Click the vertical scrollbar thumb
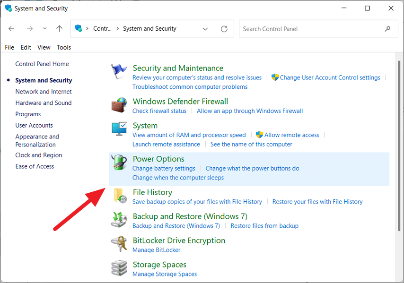The image size is (404, 283). 399,146
